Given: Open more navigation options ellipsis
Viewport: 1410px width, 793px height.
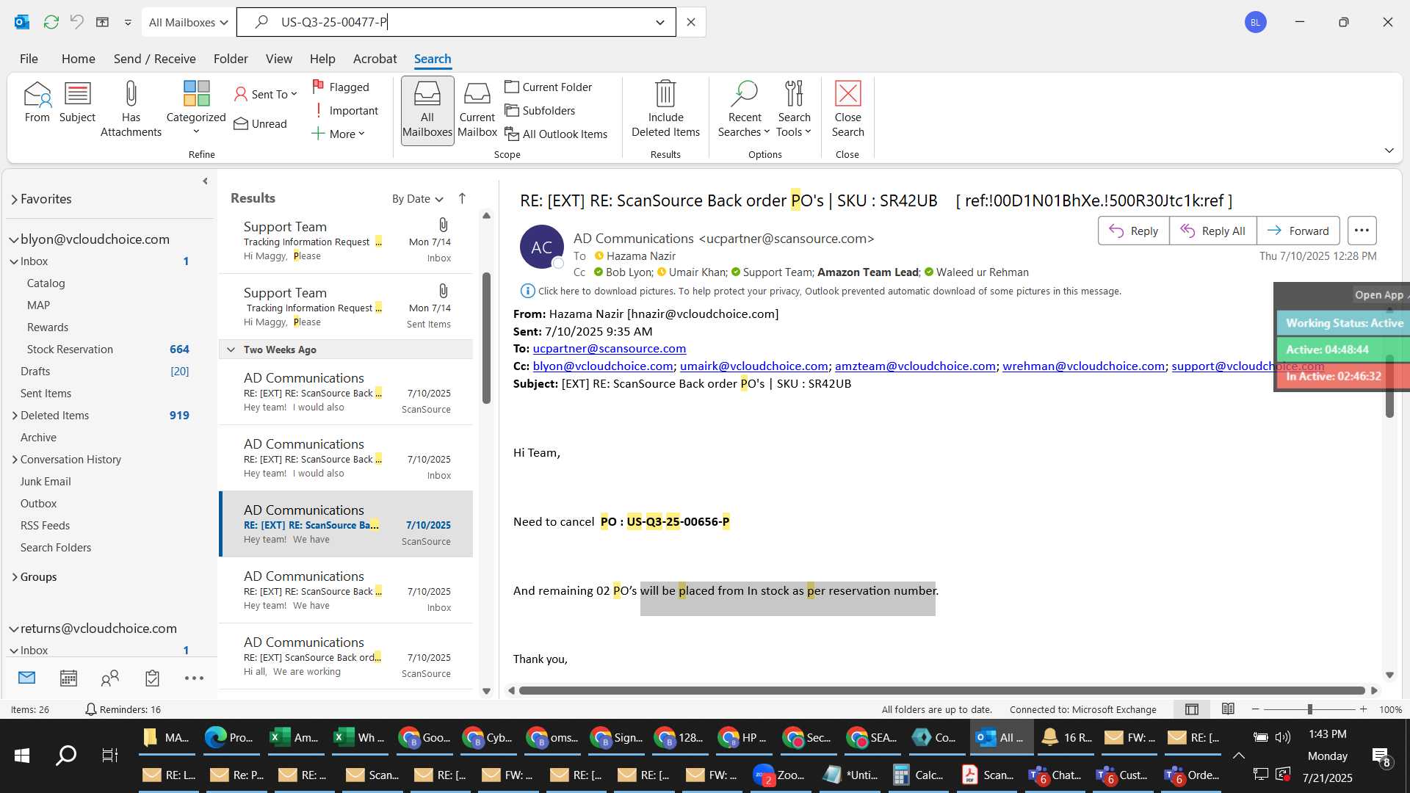Looking at the screenshot, I should 194,678.
